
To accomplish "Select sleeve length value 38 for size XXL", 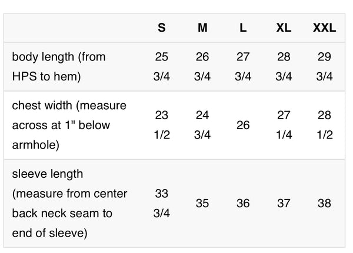I will pyautogui.click(x=324, y=204).
